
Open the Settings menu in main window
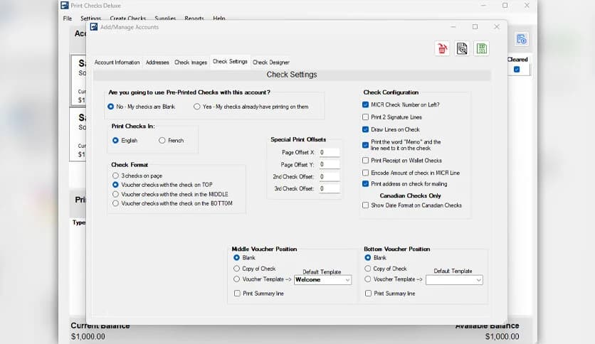tap(90, 18)
